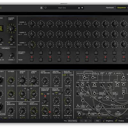Image resolution: width=128 pixels, height=128 pixels.
Task: Open the zoom percentage menu
Action: coord(97,121)
